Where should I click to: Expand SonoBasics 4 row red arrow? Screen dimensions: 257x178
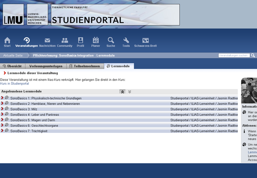(x=2, y=114)
